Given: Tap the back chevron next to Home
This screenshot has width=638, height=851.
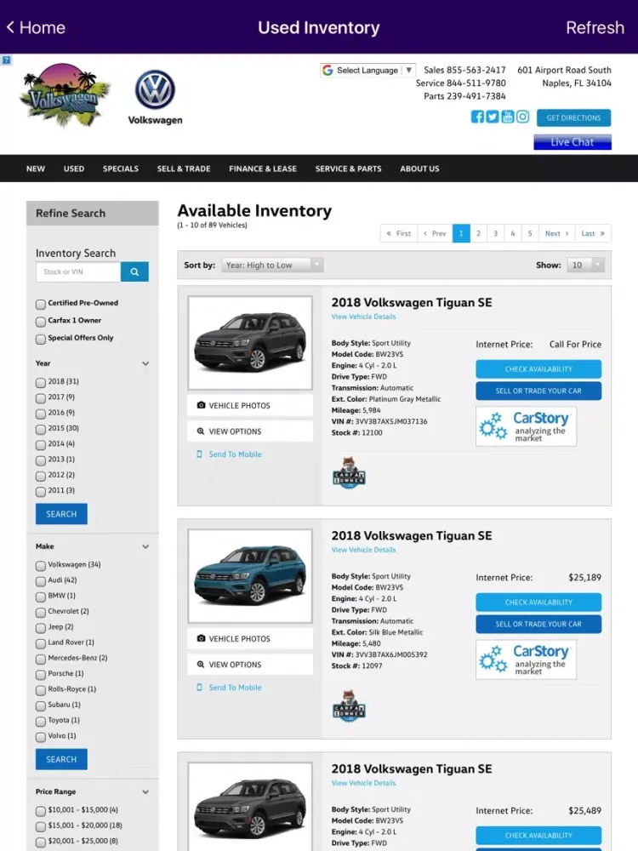Looking at the screenshot, I should pos(10,27).
